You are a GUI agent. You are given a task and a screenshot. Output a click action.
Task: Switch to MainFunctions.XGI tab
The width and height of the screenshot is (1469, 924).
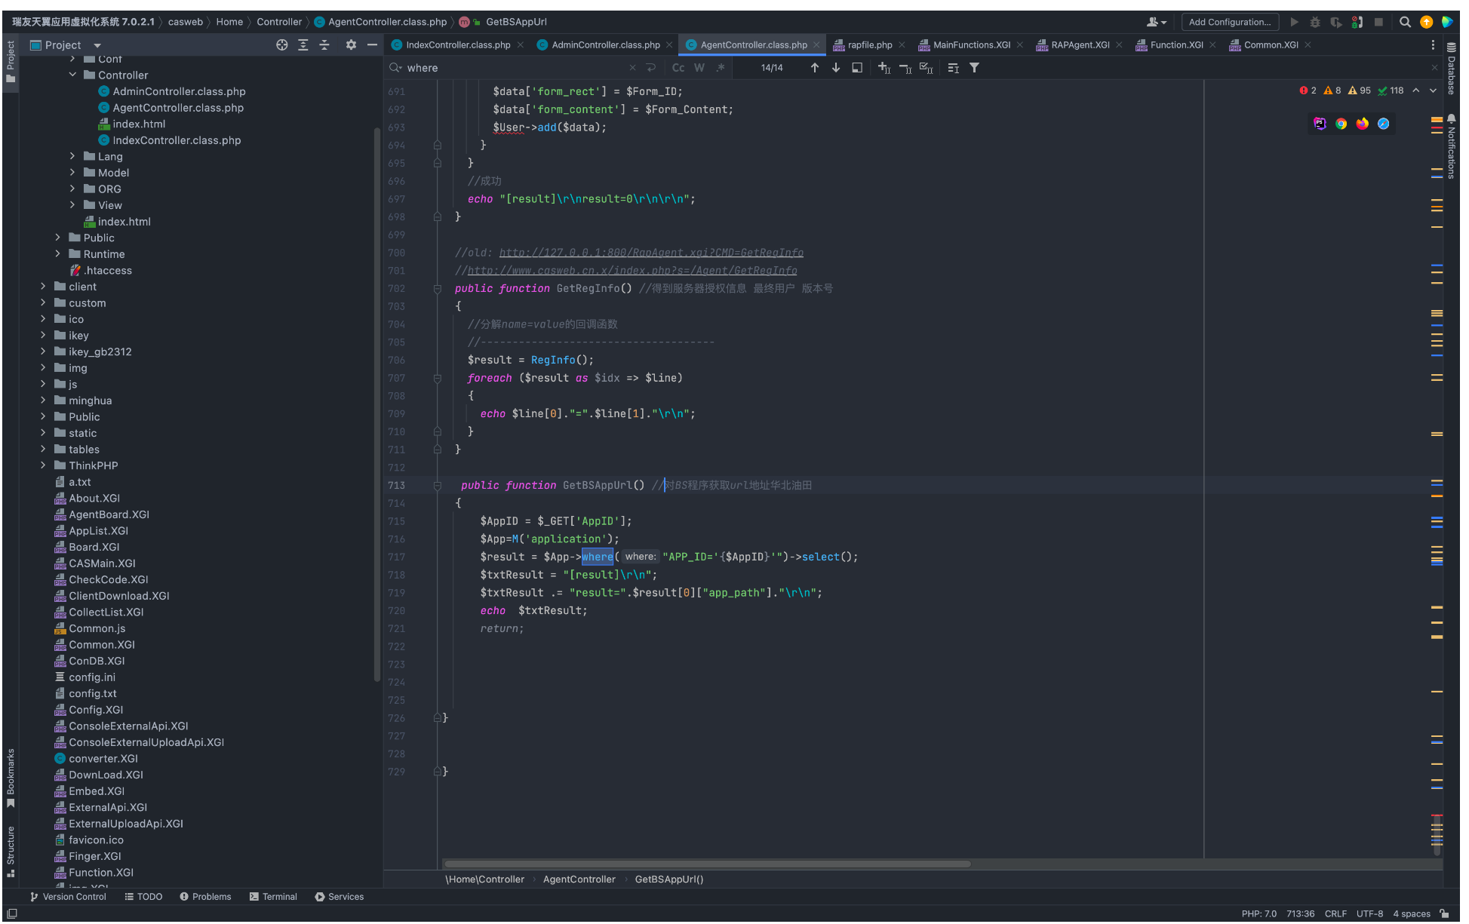click(971, 45)
